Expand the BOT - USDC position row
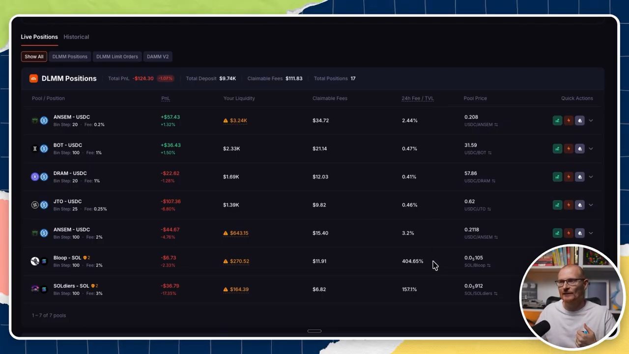629x354 pixels. (591, 148)
